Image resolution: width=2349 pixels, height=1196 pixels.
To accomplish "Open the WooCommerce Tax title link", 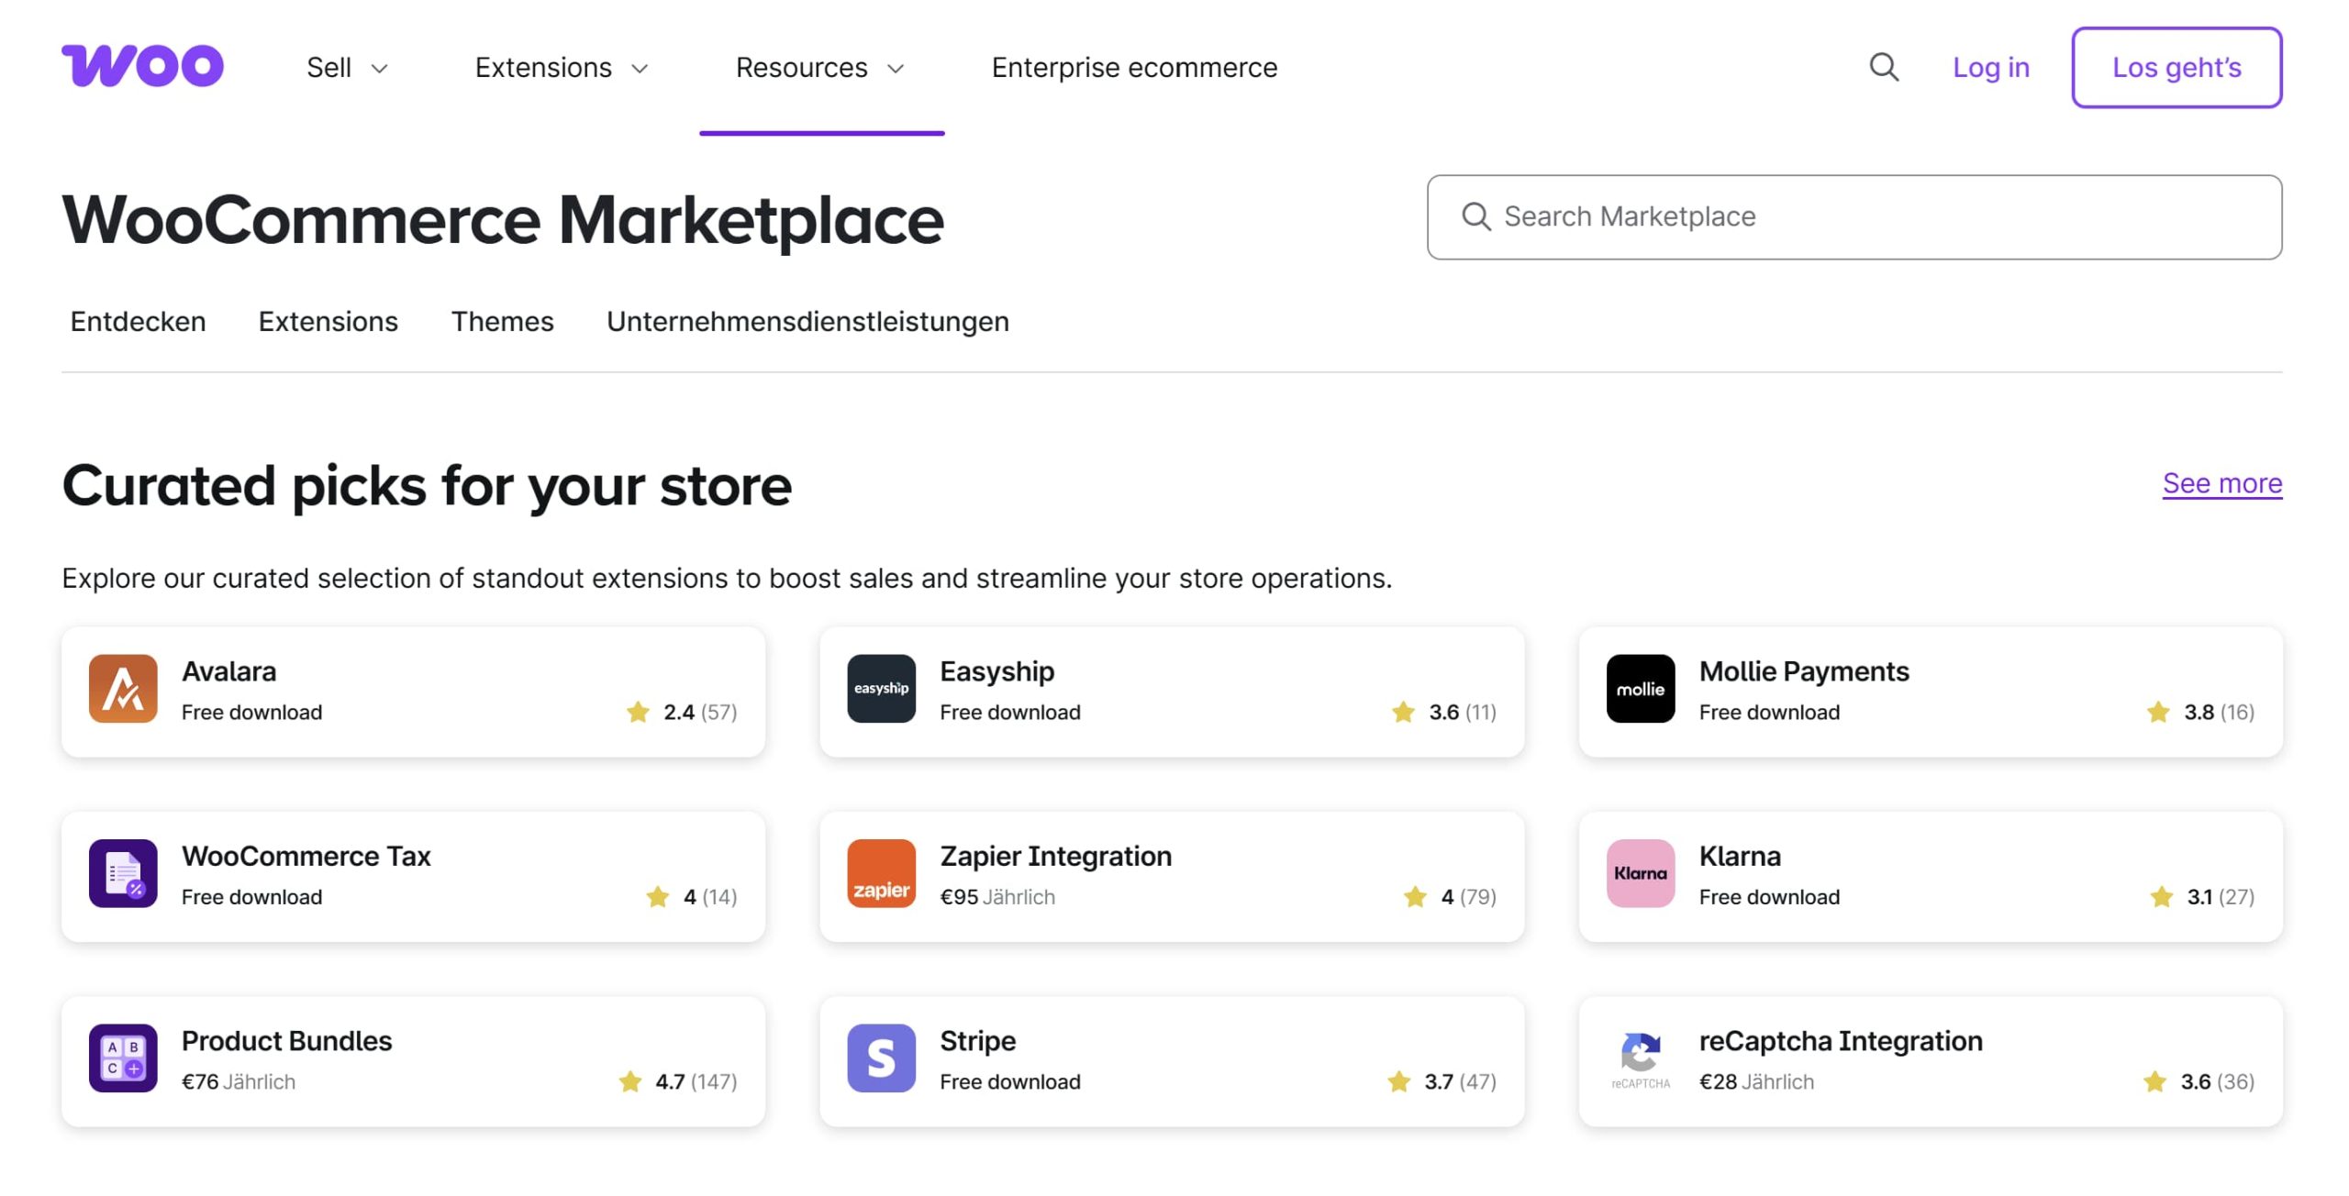I will 306,856.
